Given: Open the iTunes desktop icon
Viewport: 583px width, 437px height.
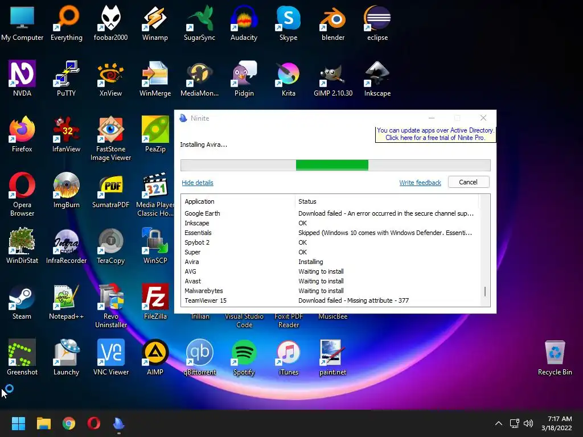Looking at the screenshot, I should 288,357.
